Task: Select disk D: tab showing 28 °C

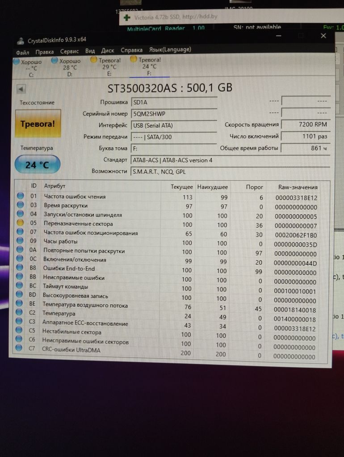Action: (x=67, y=67)
